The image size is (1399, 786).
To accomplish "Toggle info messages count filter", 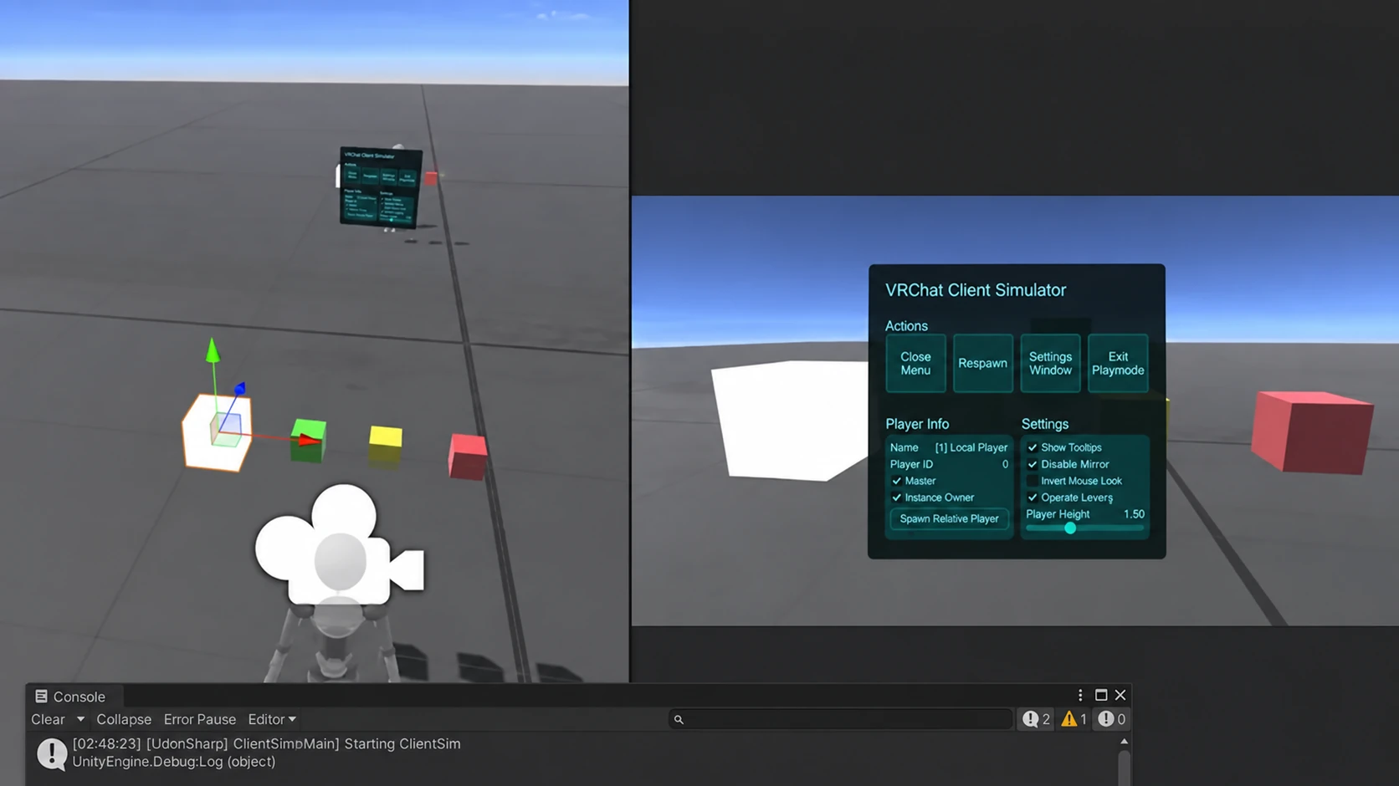I will (1036, 719).
